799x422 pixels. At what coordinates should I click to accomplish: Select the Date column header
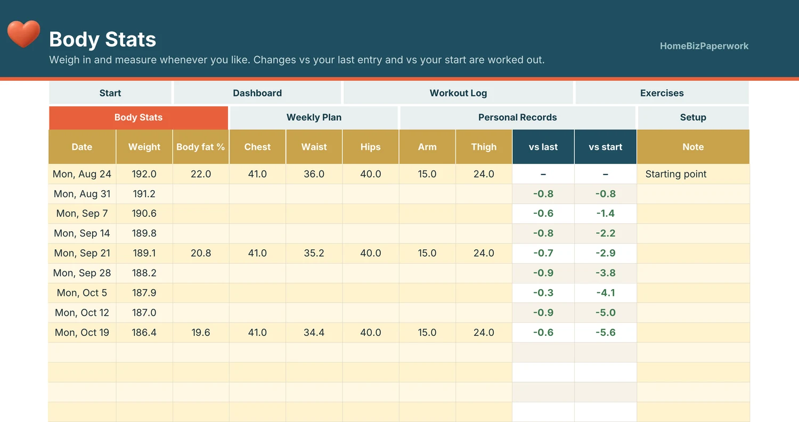pyautogui.click(x=82, y=147)
